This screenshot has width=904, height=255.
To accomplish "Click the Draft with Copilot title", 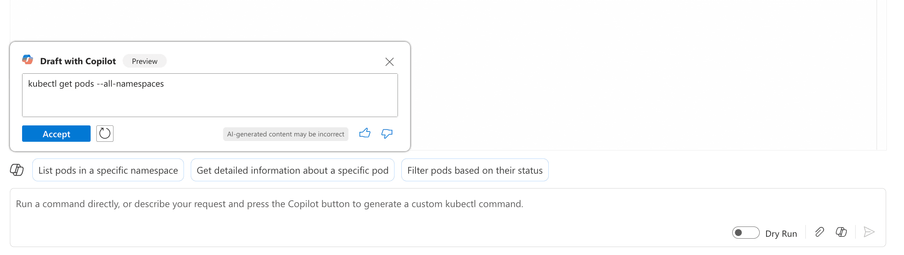I will (78, 61).
